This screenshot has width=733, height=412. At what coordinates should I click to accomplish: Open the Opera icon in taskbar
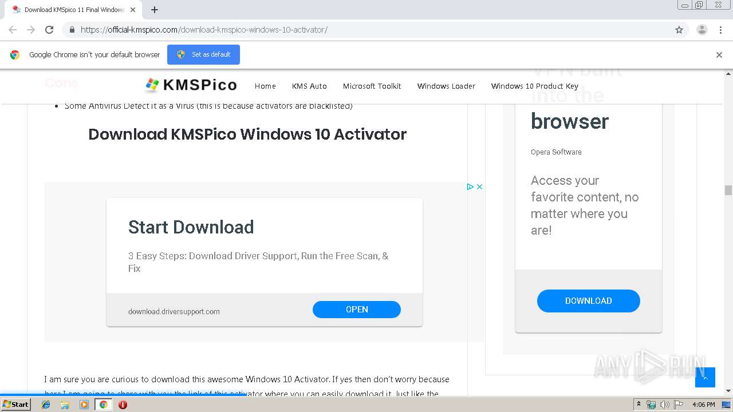tap(123, 405)
